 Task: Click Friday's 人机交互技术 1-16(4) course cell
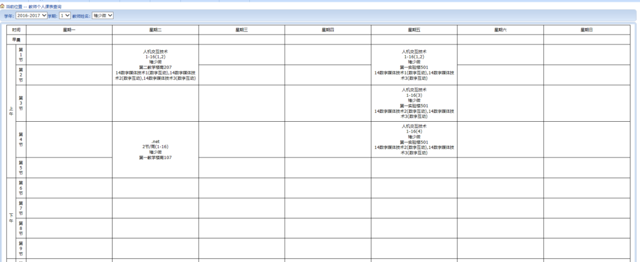414,139
